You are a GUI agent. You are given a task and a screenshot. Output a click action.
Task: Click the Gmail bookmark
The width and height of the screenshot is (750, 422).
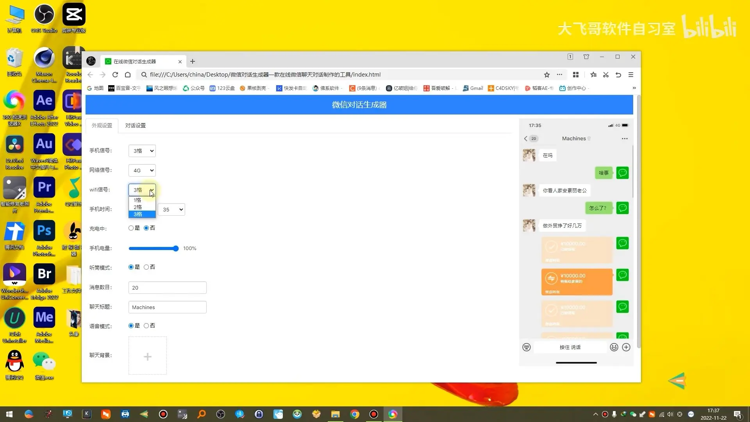(473, 88)
